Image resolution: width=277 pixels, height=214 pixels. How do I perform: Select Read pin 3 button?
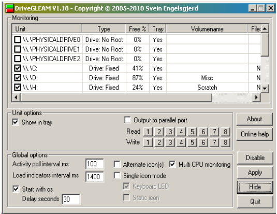[170, 132]
